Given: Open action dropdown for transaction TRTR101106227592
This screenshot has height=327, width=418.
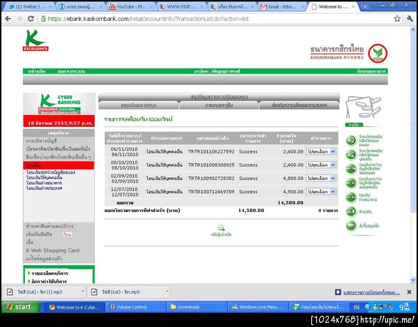Looking at the screenshot, I should pyautogui.click(x=321, y=151).
